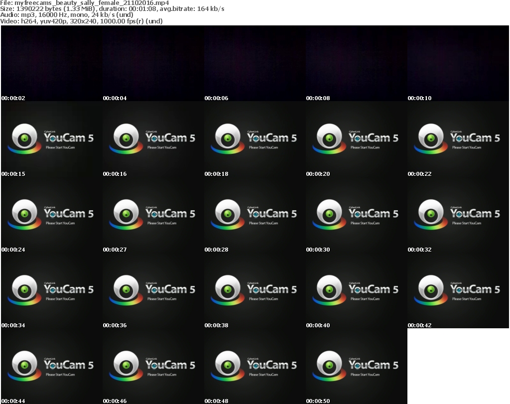Click the YouCam 5 text in 00:00:16 frame
Screen dimensions: 510x404
tap(170, 138)
